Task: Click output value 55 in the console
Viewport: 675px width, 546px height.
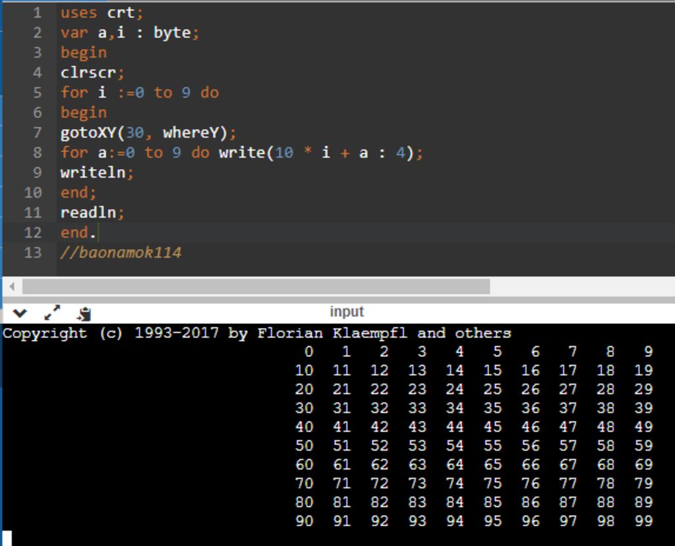Action: point(492,446)
